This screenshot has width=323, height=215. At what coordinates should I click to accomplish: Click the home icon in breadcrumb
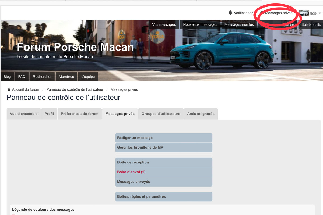pyautogui.click(x=9, y=89)
